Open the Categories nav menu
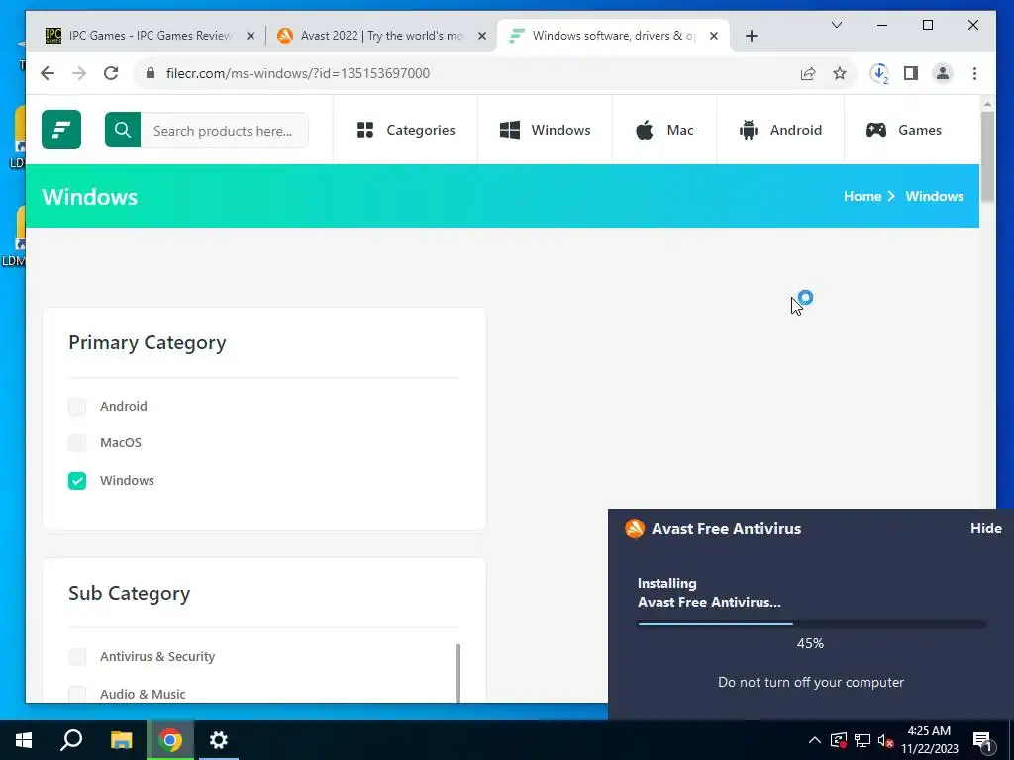Viewport: 1014px width, 760px height. pyautogui.click(x=405, y=130)
